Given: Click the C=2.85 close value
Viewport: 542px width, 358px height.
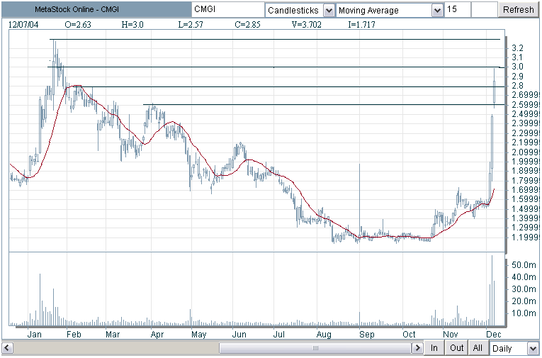Looking at the screenshot, I should click(x=247, y=25).
